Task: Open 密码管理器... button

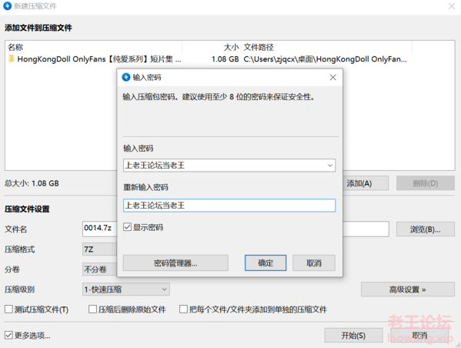Action: (x=175, y=263)
